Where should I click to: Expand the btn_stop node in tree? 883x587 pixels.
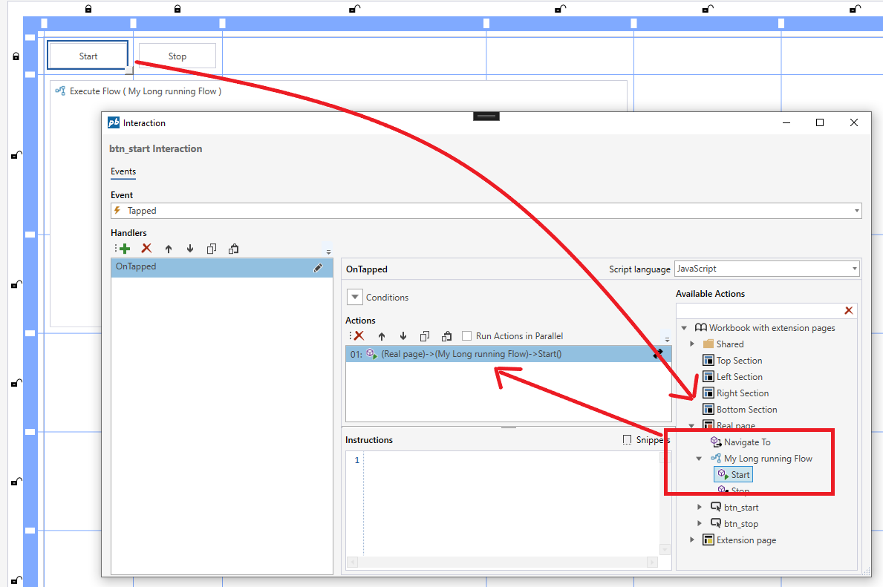point(700,523)
